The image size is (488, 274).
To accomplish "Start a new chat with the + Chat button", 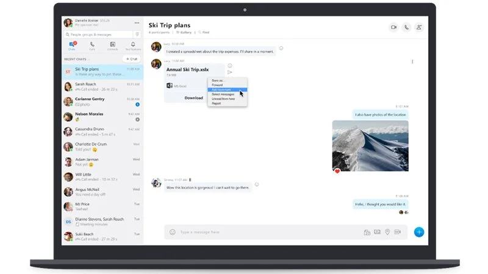I will (132, 58).
